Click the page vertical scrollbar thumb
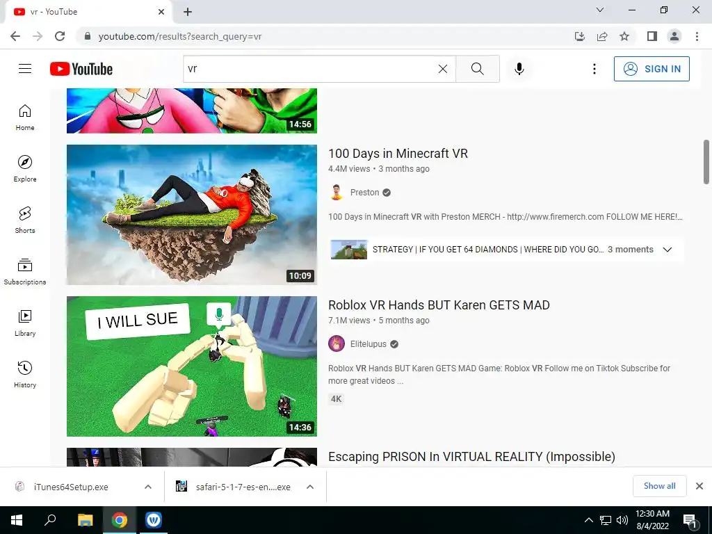Image resolution: width=712 pixels, height=534 pixels. (x=706, y=162)
